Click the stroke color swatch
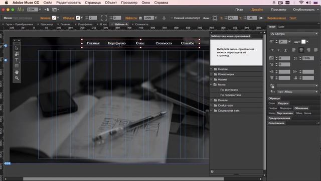This screenshot has height=181, width=321. coord(78,18)
